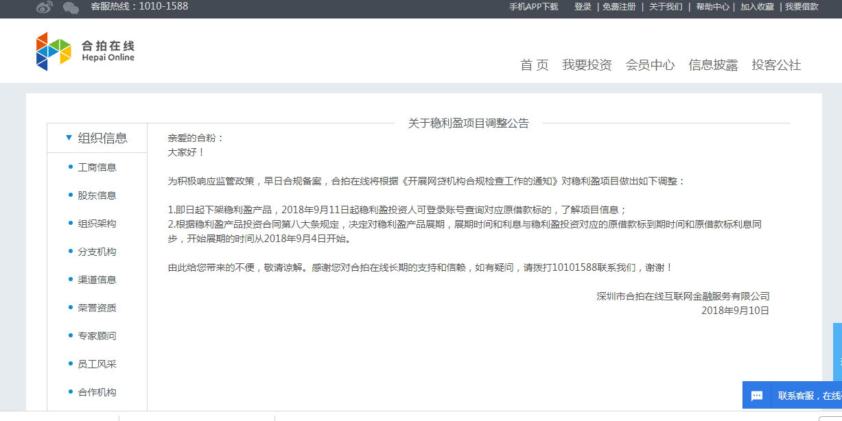This screenshot has height=421, width=842.
Task: Open 投客公社 navigation item
Action: (776, 65)
